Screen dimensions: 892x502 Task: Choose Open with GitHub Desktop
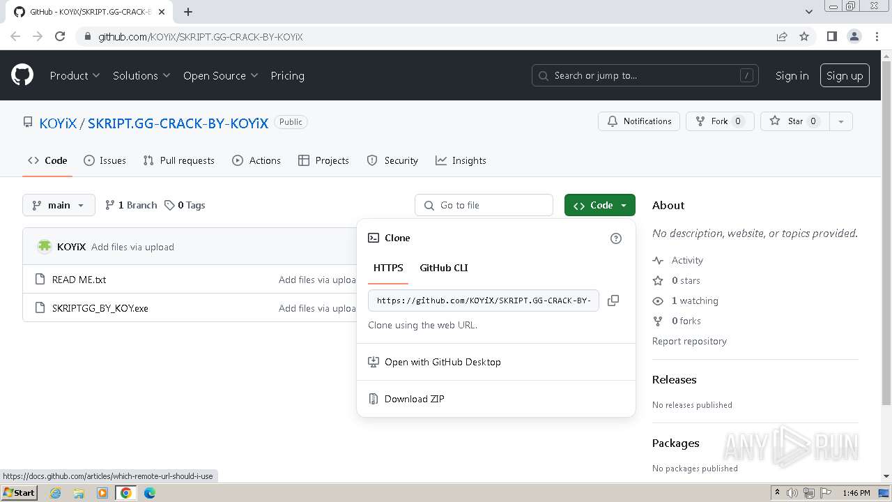pyautogui.click(x=443, y=362)
